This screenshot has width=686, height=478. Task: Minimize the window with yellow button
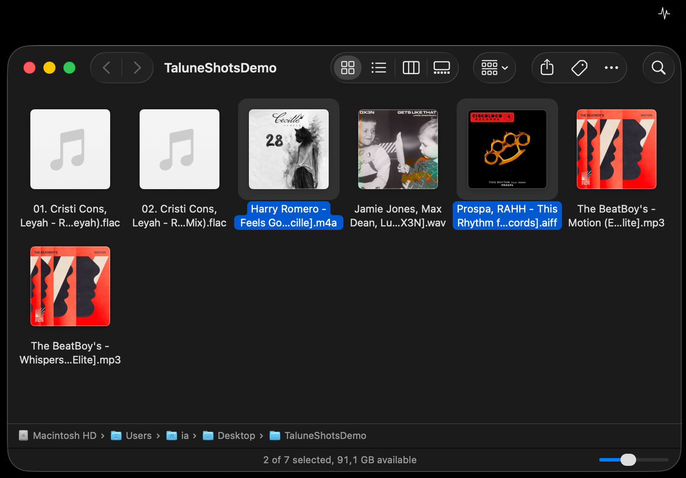49,68
